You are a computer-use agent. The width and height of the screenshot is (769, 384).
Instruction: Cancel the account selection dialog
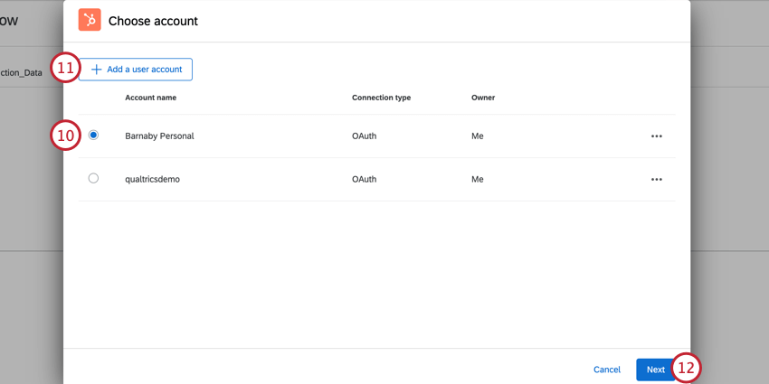(x=606, y=370)
